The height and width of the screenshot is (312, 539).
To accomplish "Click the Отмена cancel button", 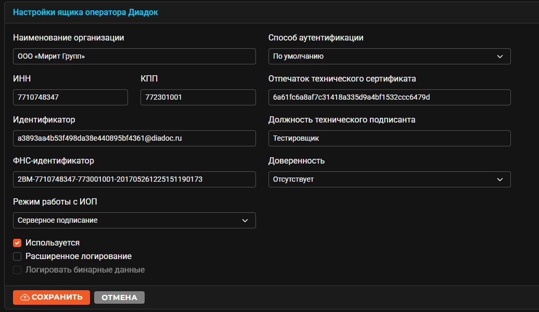I will [x=119, y=297].
